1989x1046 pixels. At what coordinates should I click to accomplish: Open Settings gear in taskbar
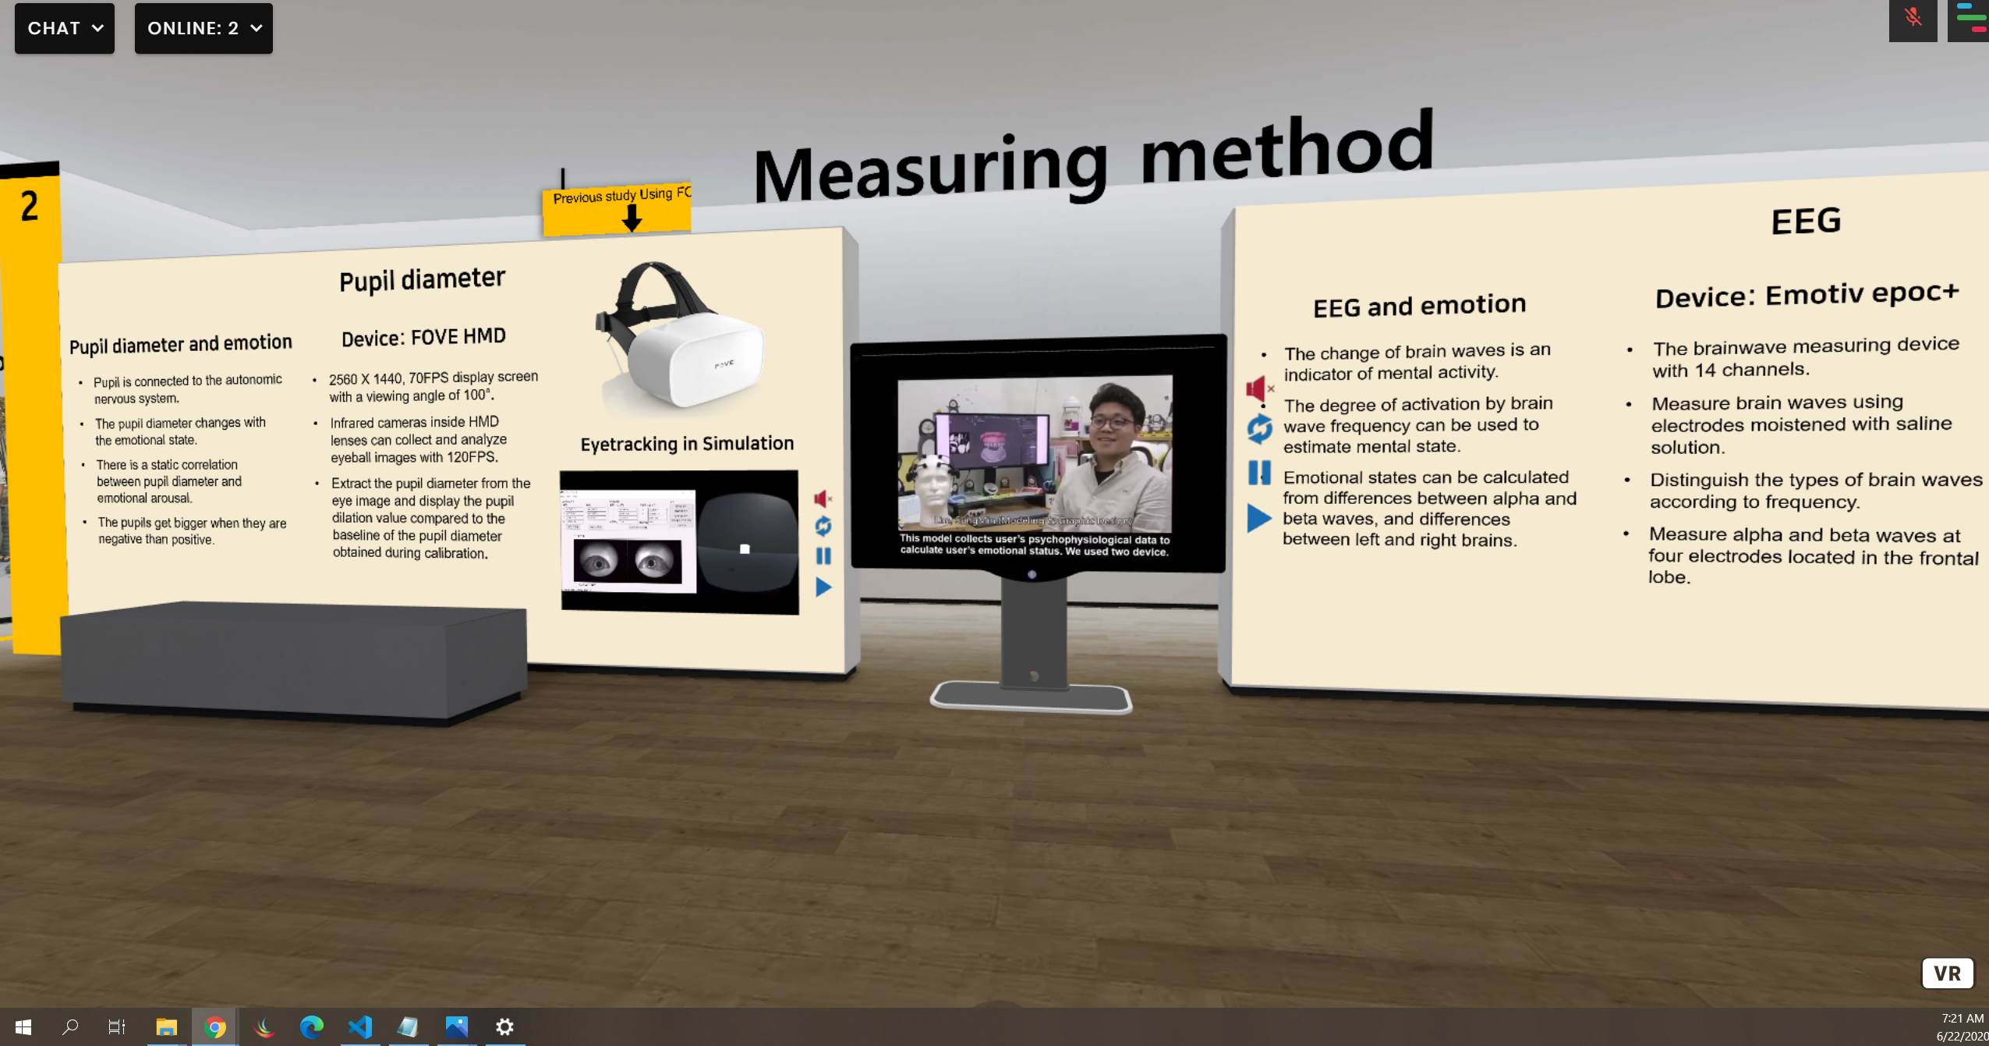[x=504, y=1027]
